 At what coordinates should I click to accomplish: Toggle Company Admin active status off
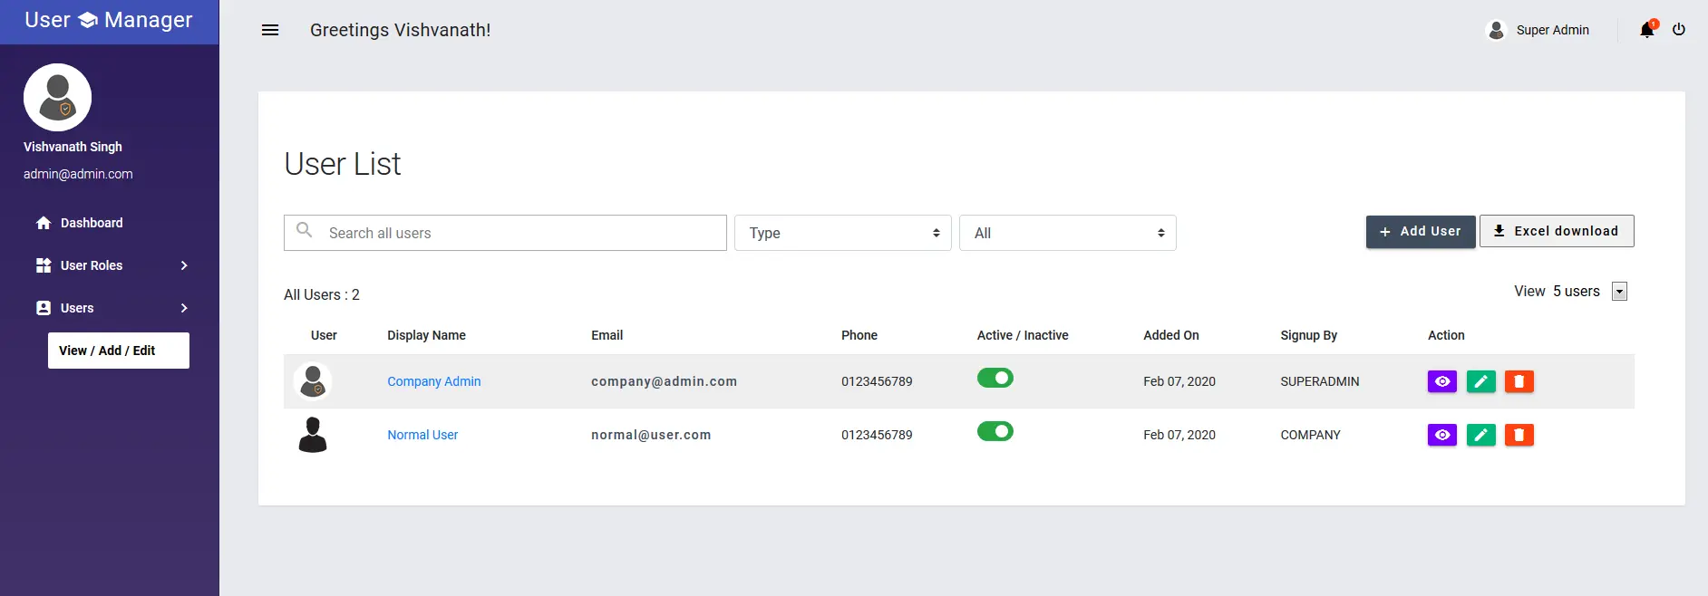click(x=995, y=378)
